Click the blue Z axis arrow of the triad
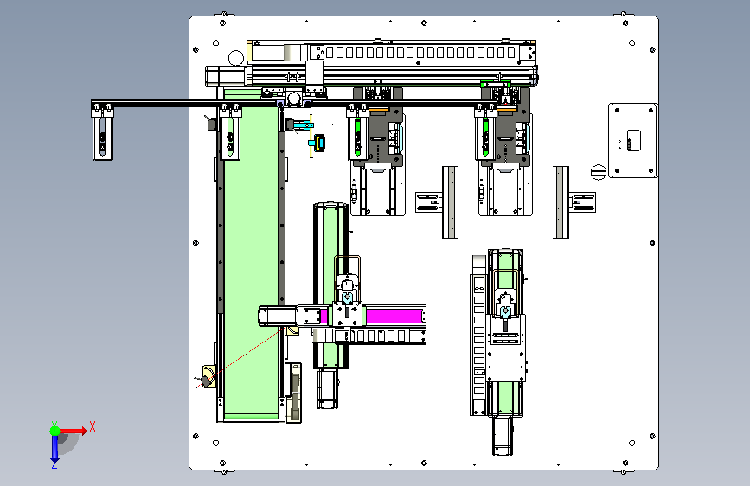The width and height of the screenshot is (750, 486). [x=54, y=449]
